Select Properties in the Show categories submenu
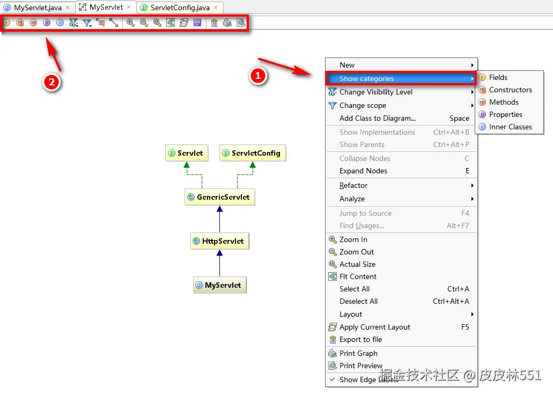 pos(510,114)
